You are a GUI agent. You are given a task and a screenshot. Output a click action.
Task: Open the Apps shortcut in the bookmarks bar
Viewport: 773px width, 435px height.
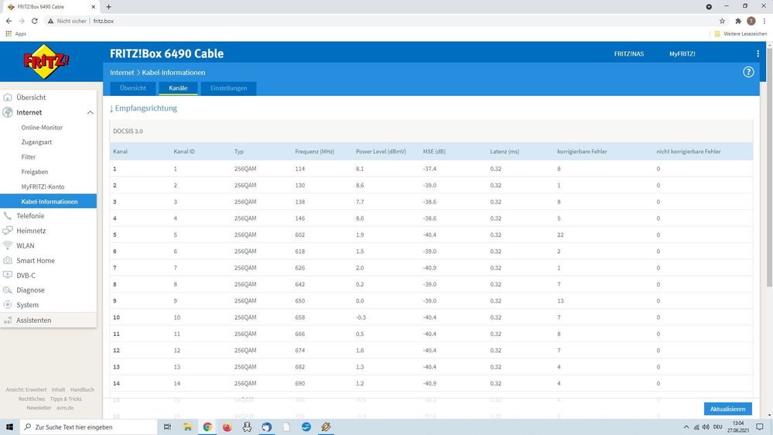pyautogui.click(x=15, y=33)
